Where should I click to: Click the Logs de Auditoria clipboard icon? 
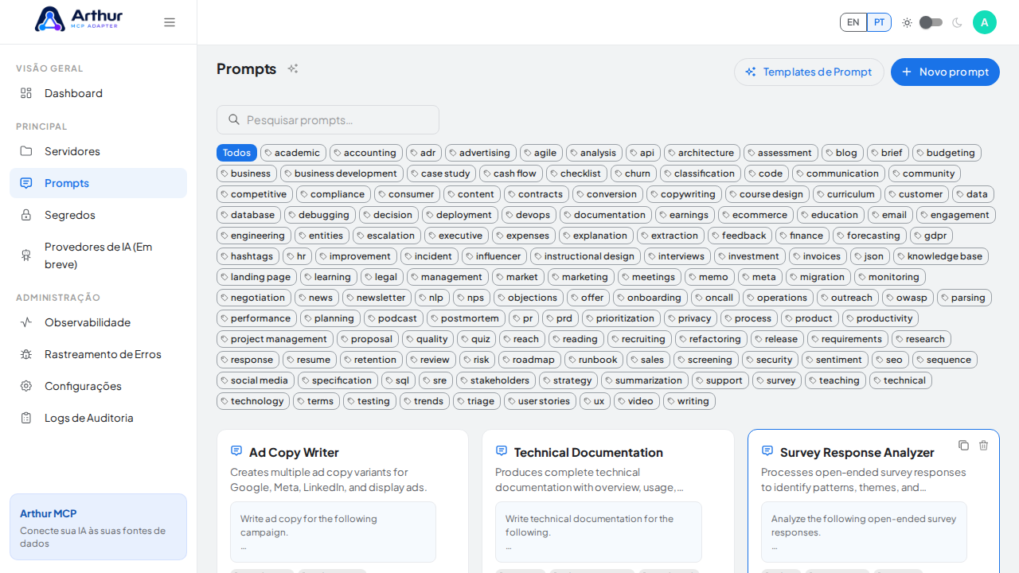coord(26,418)
